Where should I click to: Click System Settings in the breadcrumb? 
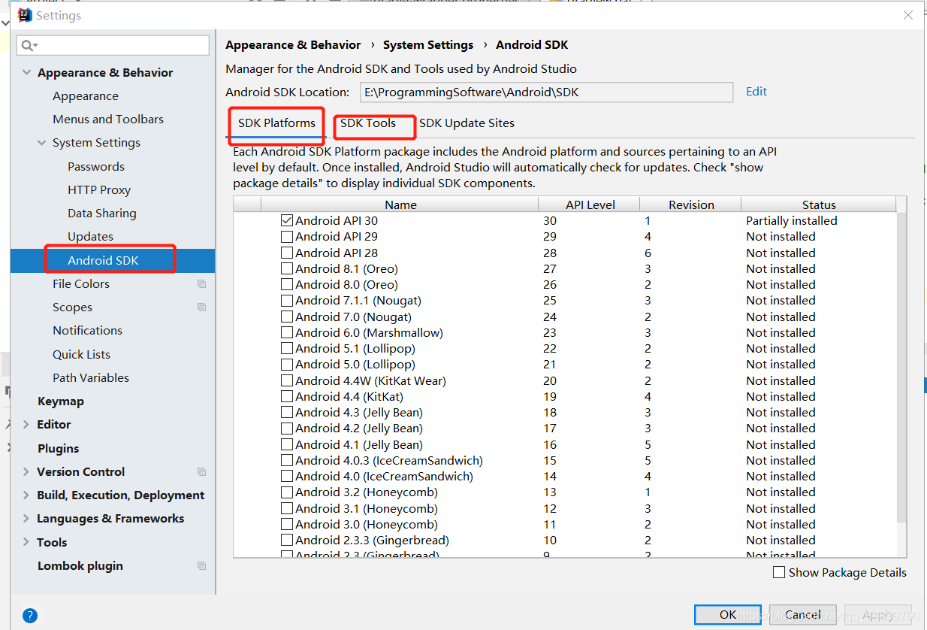pyautogui.click(x=428, y=45)
